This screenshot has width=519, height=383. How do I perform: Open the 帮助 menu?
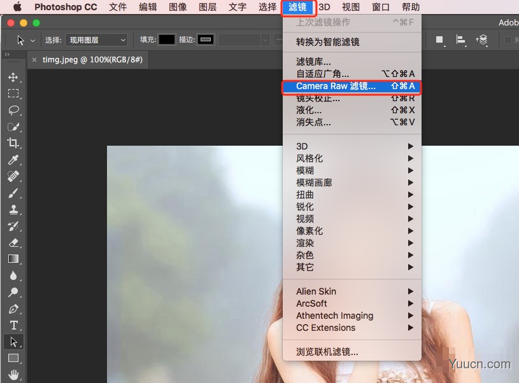[411, 7]
